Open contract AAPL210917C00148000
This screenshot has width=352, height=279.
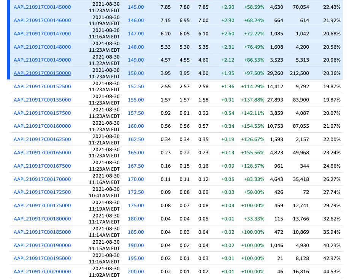[x=42, y=47]
